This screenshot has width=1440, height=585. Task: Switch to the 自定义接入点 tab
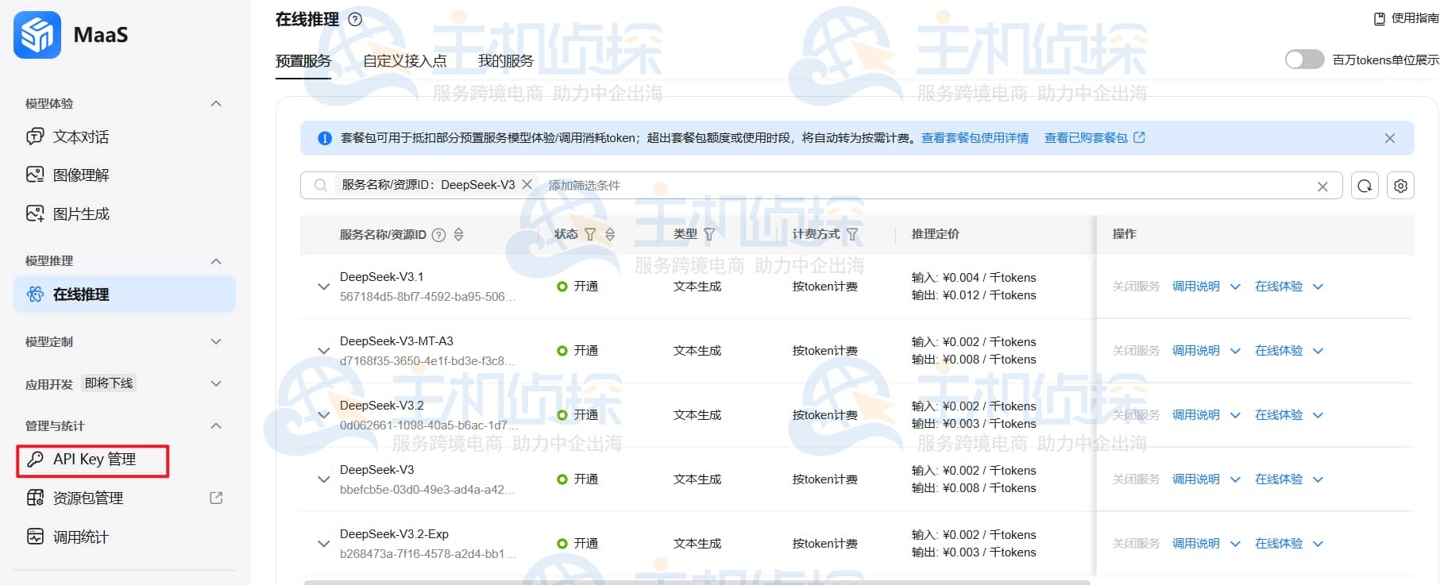[x=404, y=61]
